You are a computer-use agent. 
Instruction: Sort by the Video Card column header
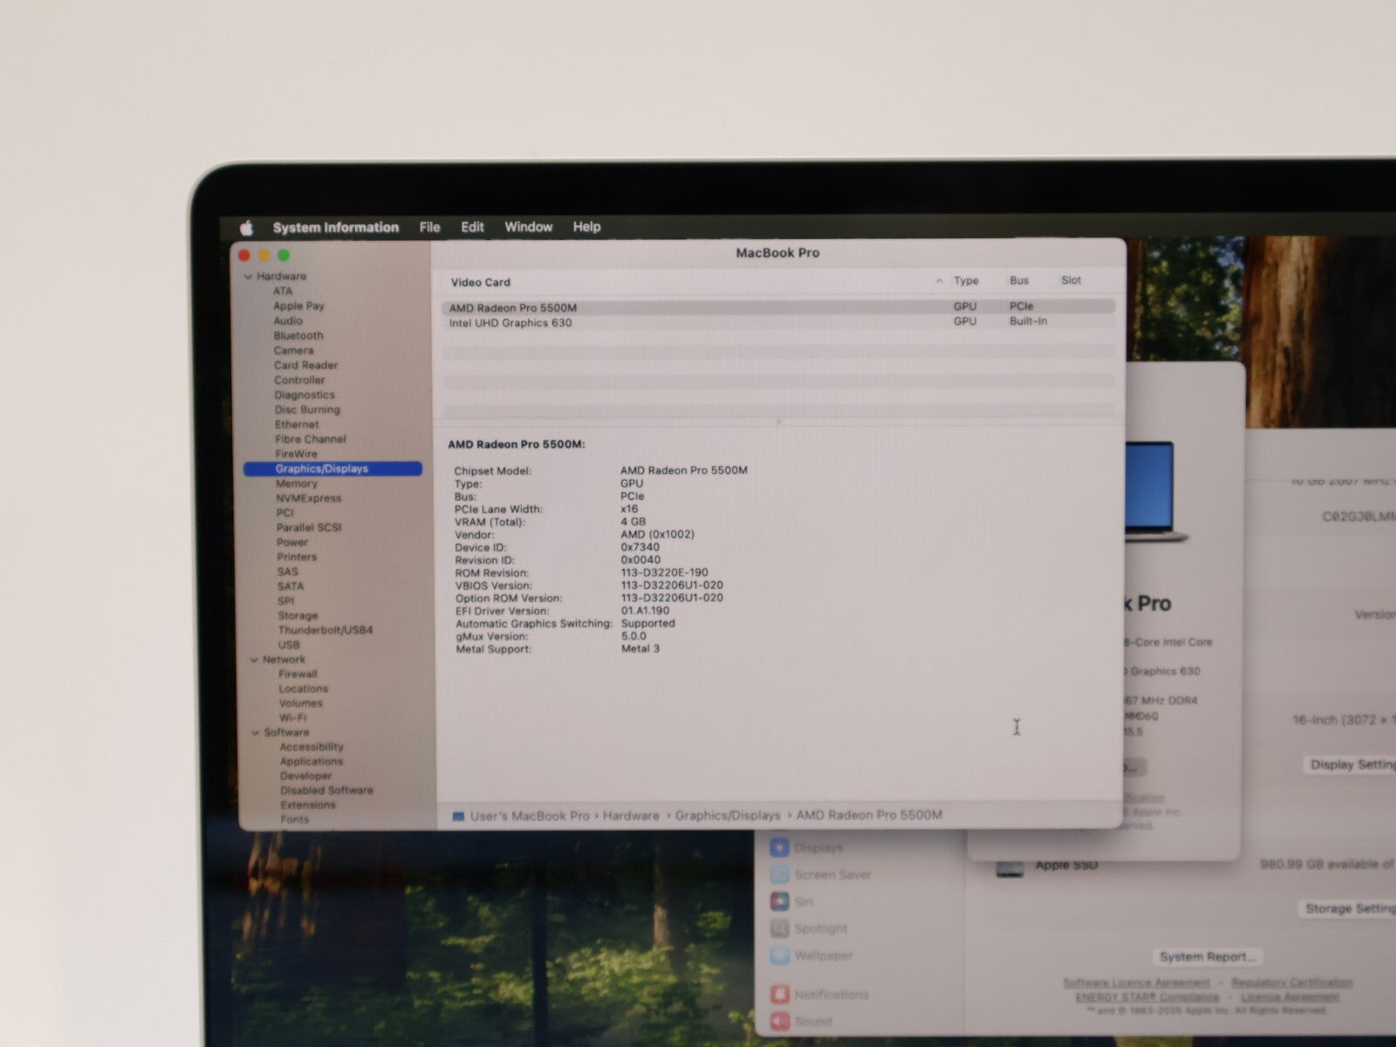pos(481,283)
